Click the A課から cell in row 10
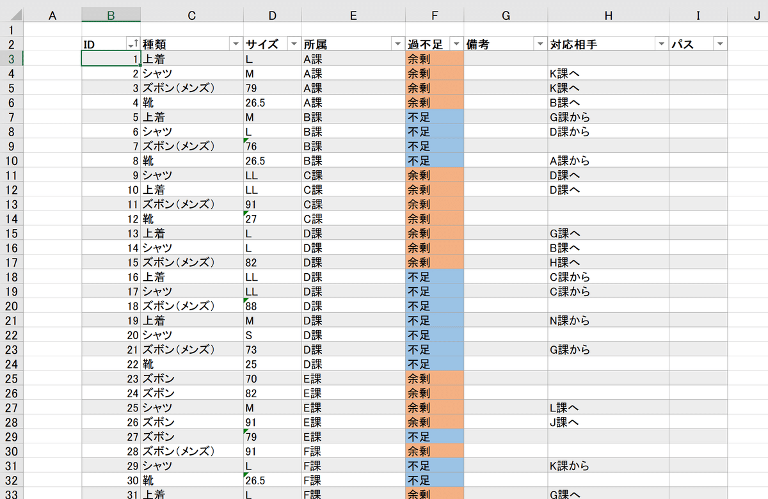Screen dimensions: 768x499 [x=609, y=161]
